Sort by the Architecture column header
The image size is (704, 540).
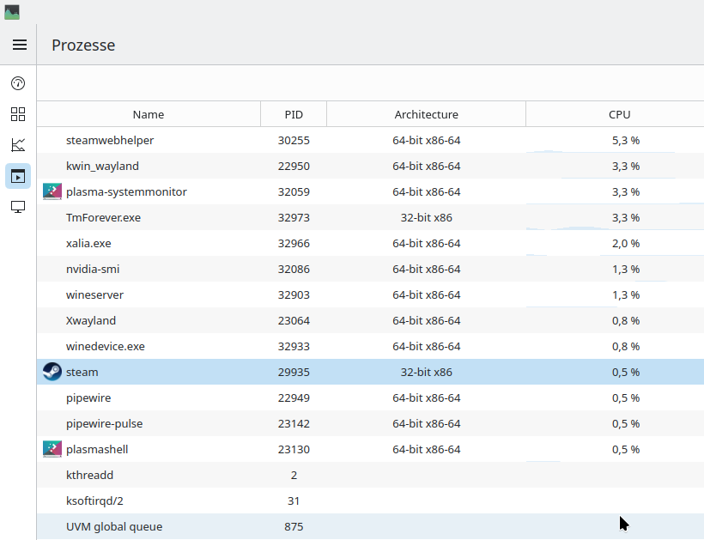coord(426,114)
